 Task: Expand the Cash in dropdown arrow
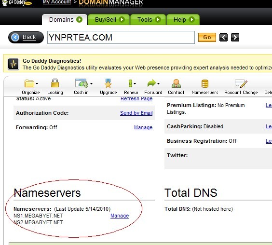pos(92,83)
